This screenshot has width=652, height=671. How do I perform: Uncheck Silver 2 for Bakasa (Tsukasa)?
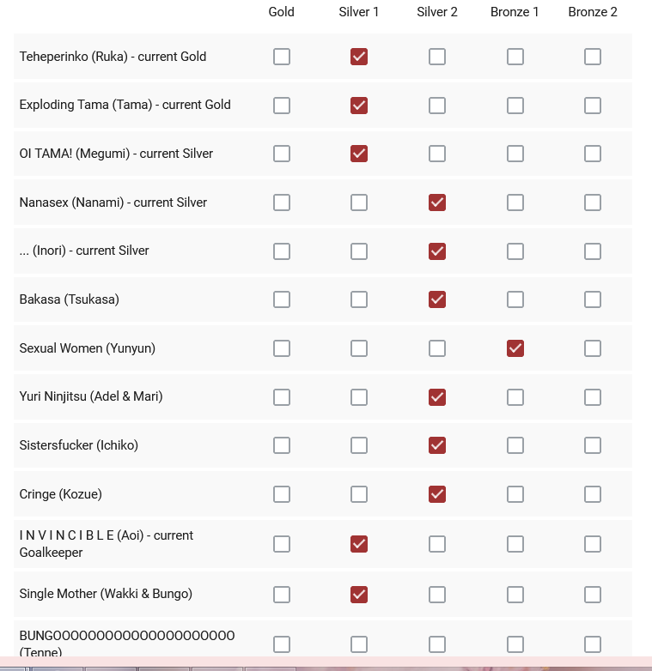[437, 299]
